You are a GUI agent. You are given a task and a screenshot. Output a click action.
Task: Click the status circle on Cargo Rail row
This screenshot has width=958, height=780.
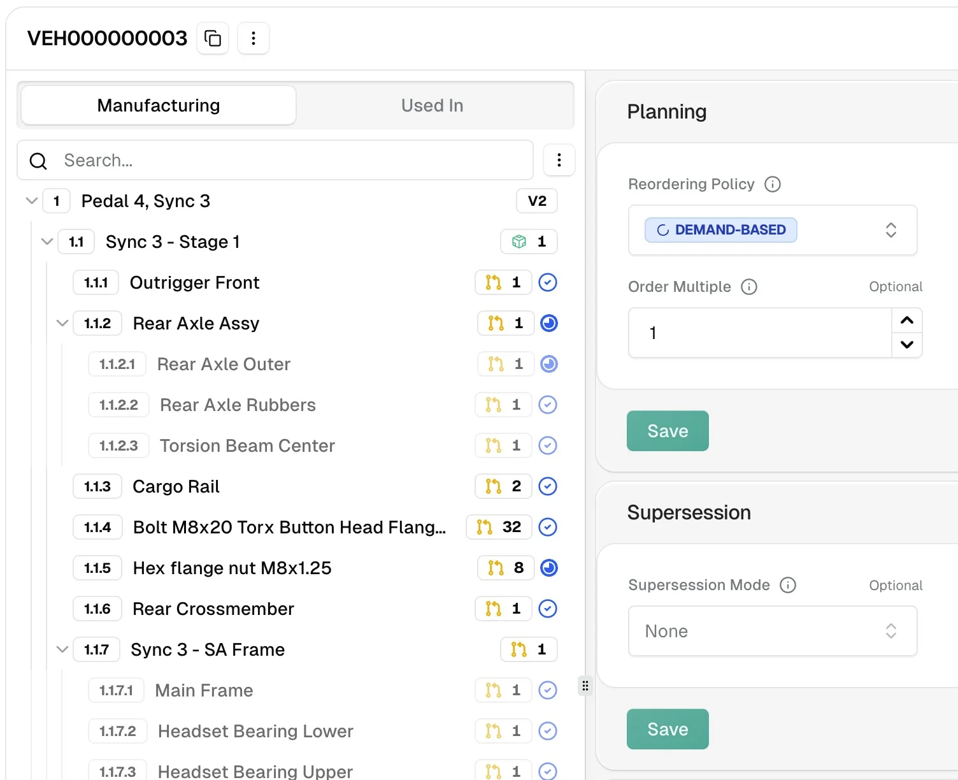point(548,486)
